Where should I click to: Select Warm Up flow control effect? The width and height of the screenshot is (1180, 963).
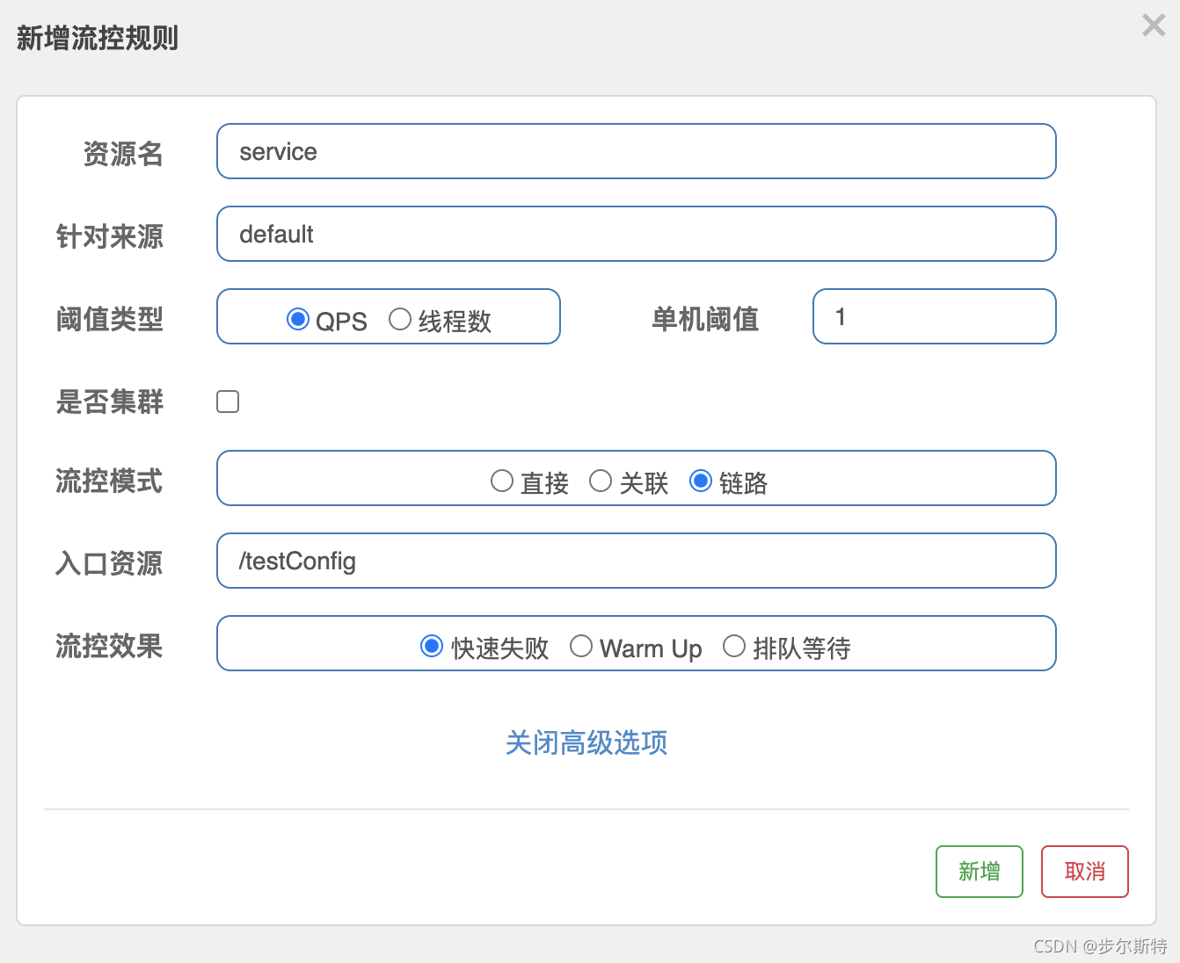point(581,647)
